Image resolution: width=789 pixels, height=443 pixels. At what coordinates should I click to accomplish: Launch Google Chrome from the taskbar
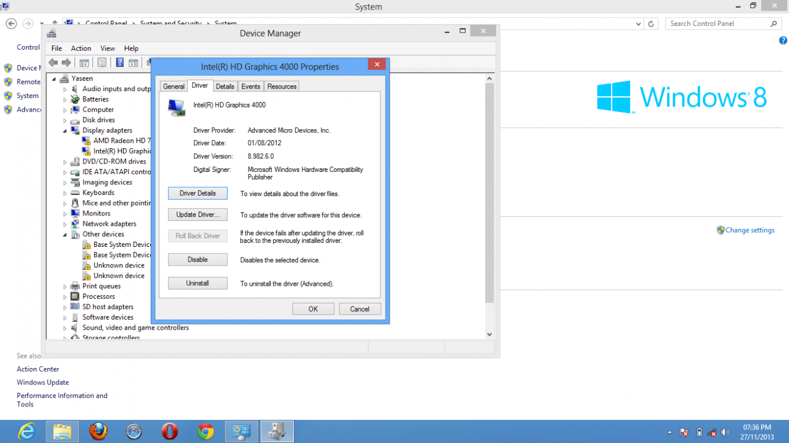click(x=206, y=432)
